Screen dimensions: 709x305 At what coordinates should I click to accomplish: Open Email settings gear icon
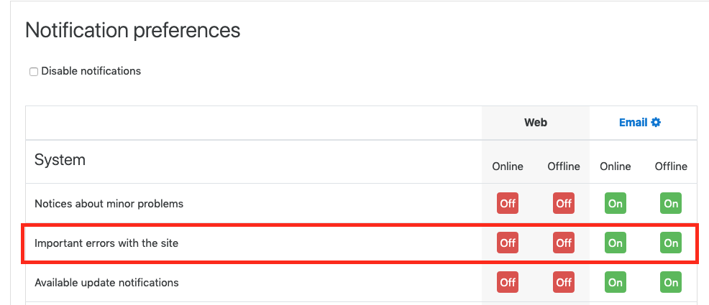click(x=656, y=123)
